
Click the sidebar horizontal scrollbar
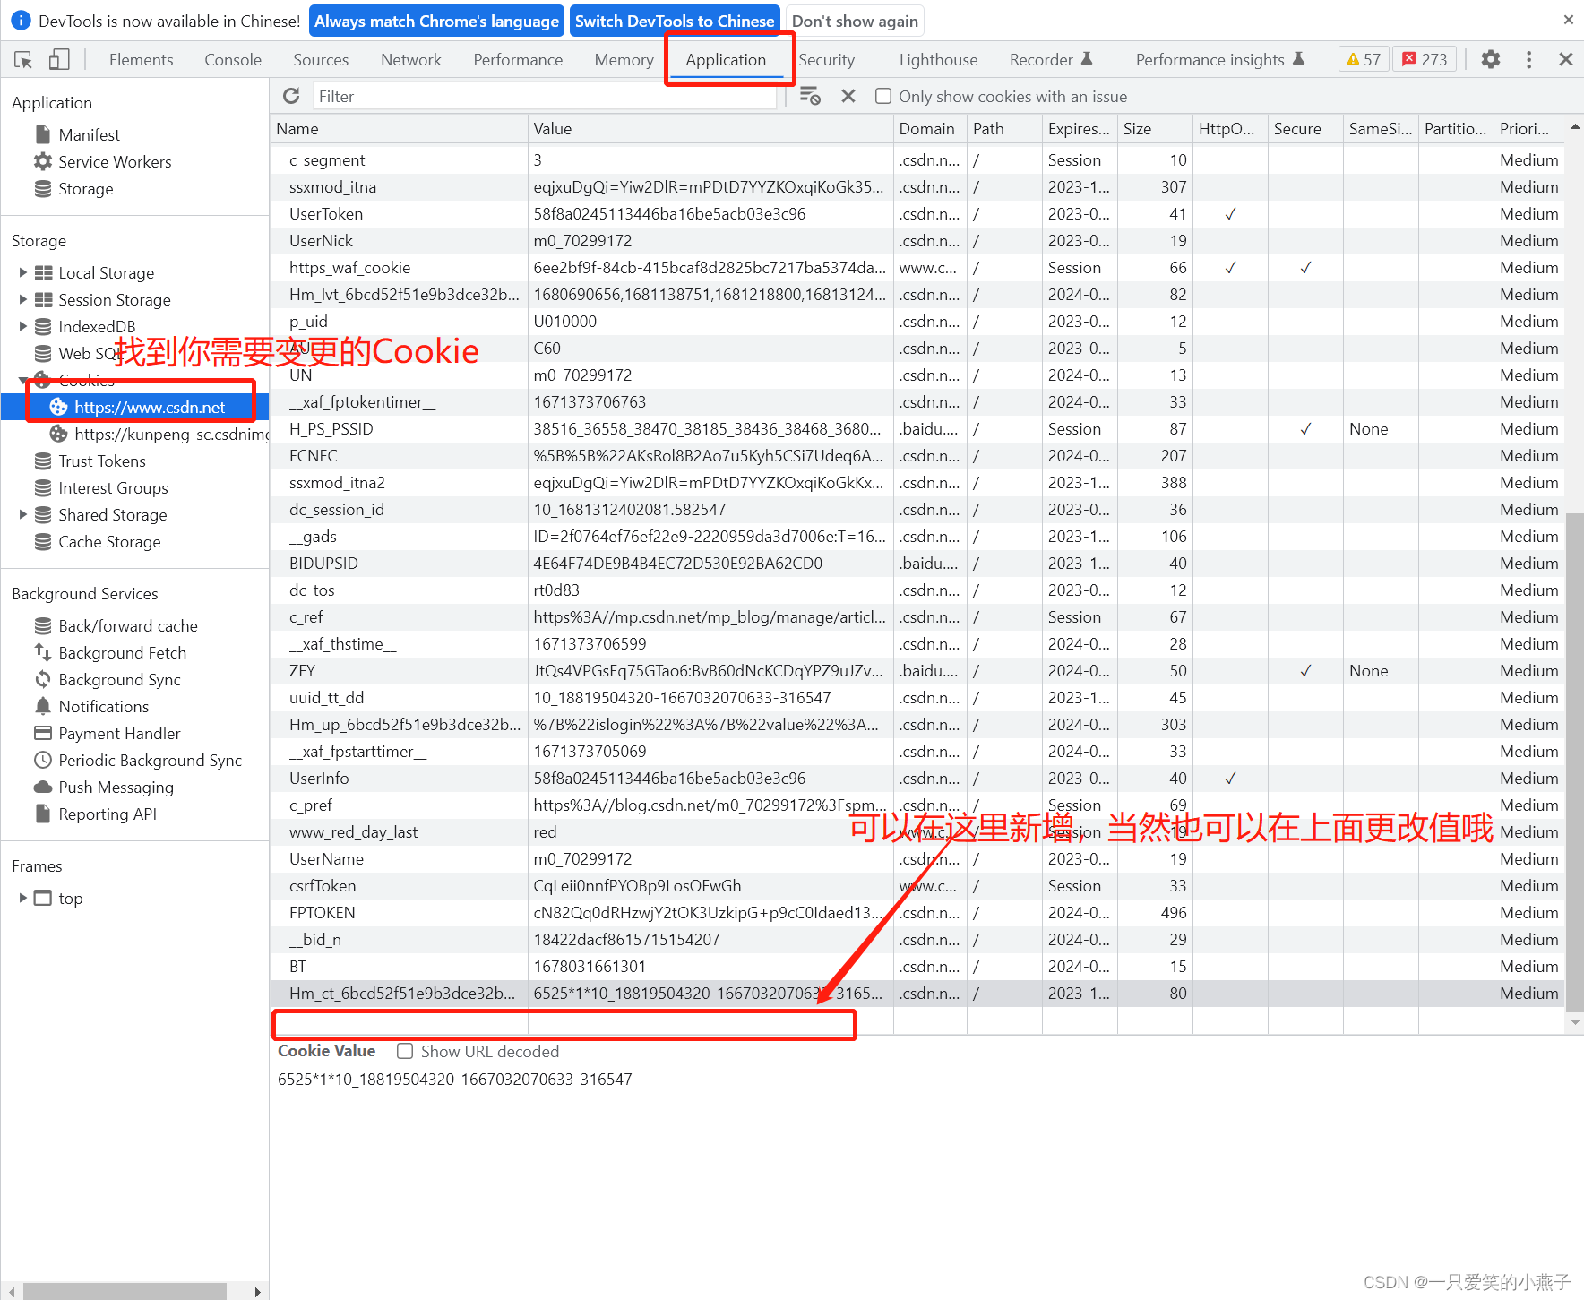pyautogui.click(x=125, y=1291)
